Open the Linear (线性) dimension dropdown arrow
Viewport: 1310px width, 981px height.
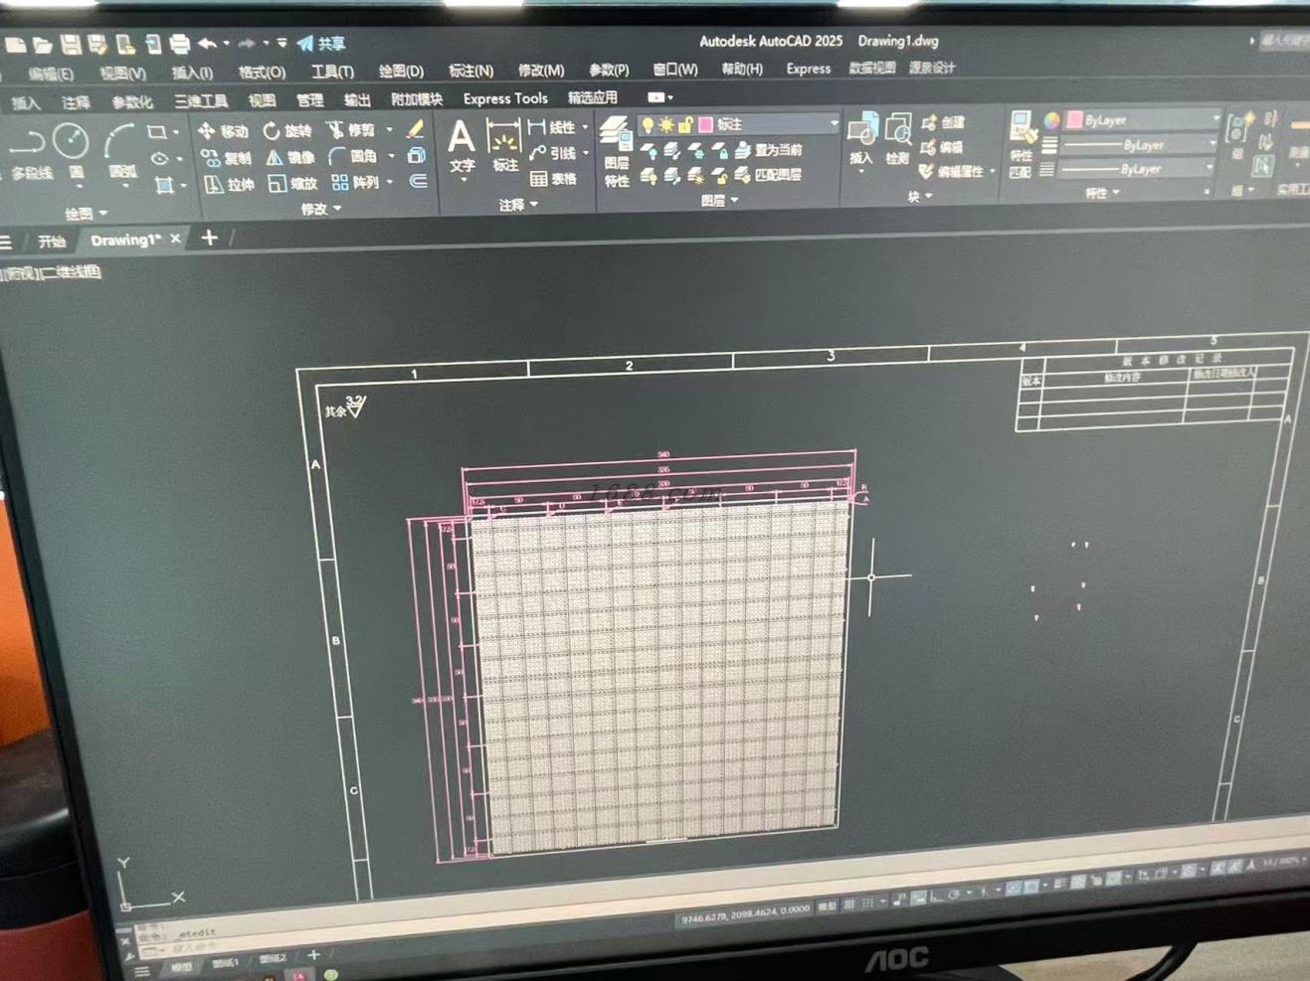585,127
